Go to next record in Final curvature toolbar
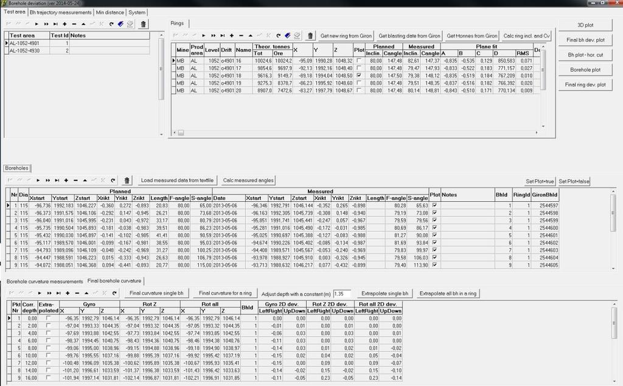The height and width of the screenshot is (386, 623). [40, 293]
